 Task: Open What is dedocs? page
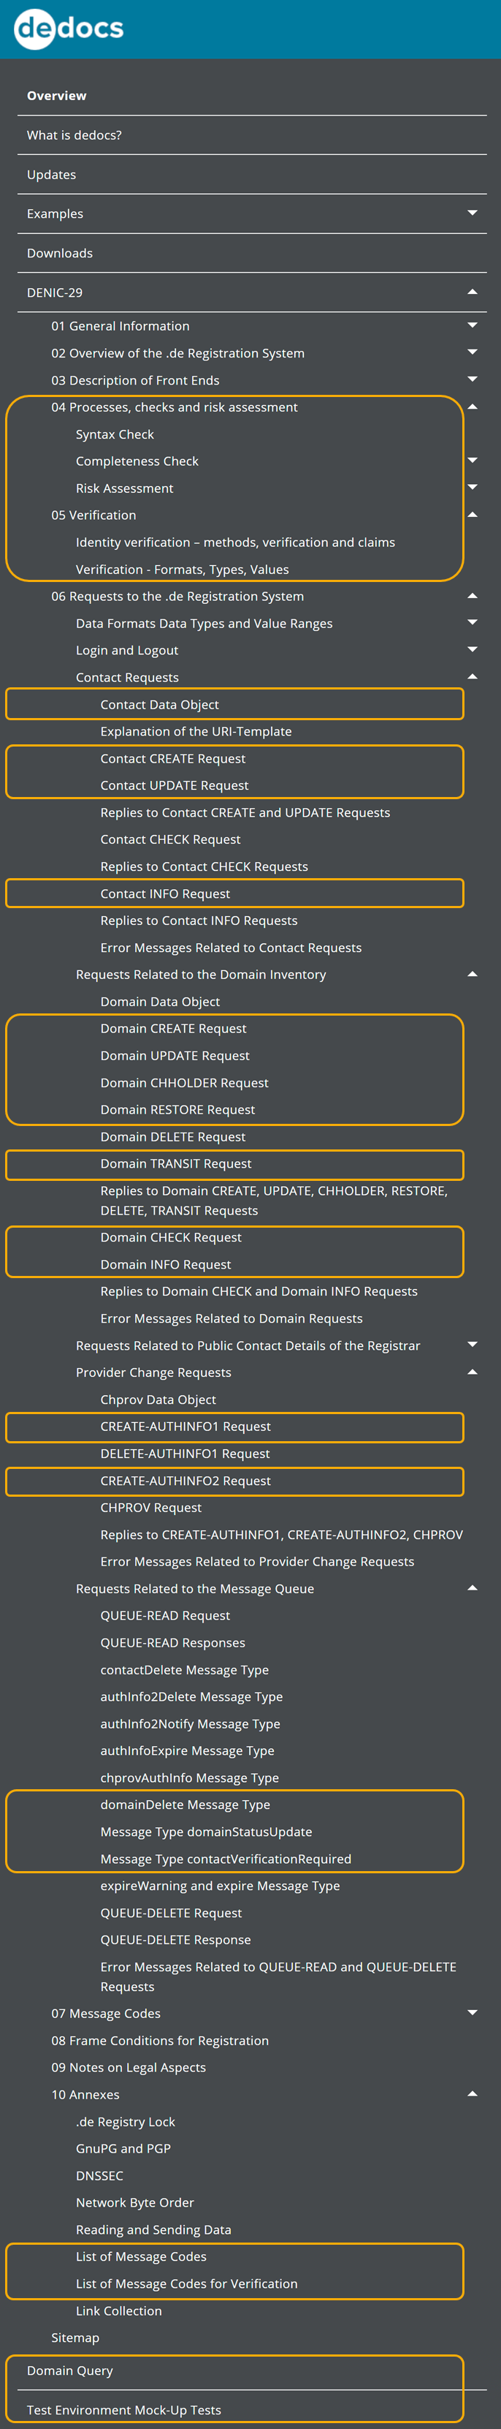74,135
